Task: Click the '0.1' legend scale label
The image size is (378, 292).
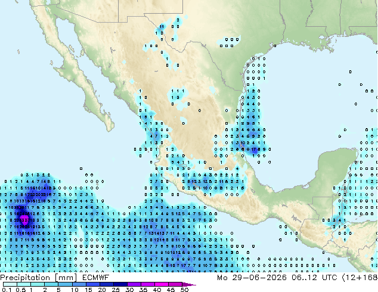Action: click(7, 290)
